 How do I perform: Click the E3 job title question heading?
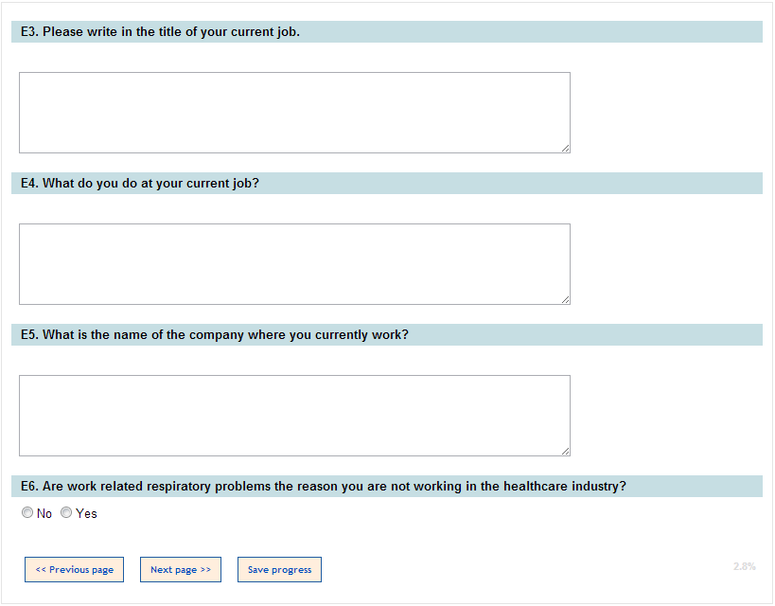pyautogui.click(x=160, y=32)
